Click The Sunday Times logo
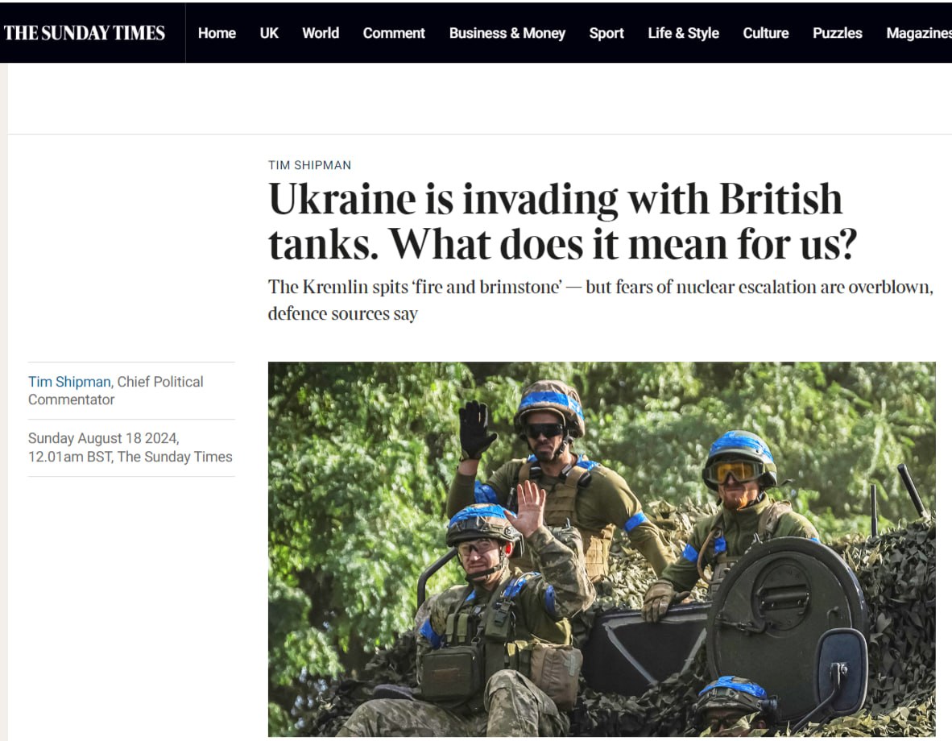The width and height of the screenshot is (952, 741). (85, 33)
